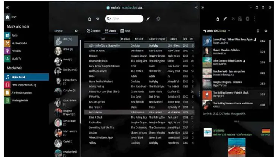The width and height of the screenshot is (280, 157).
Task: Click the up-down sort arrows in playlist header
Action: point(258,31)
